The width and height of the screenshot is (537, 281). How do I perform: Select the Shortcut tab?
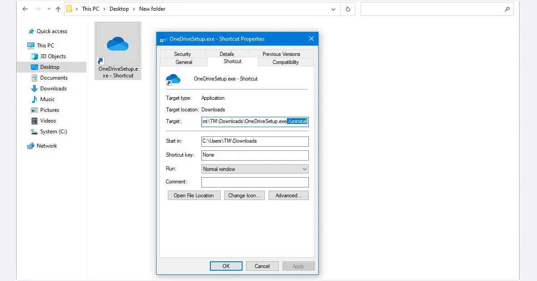click(233, 61)
